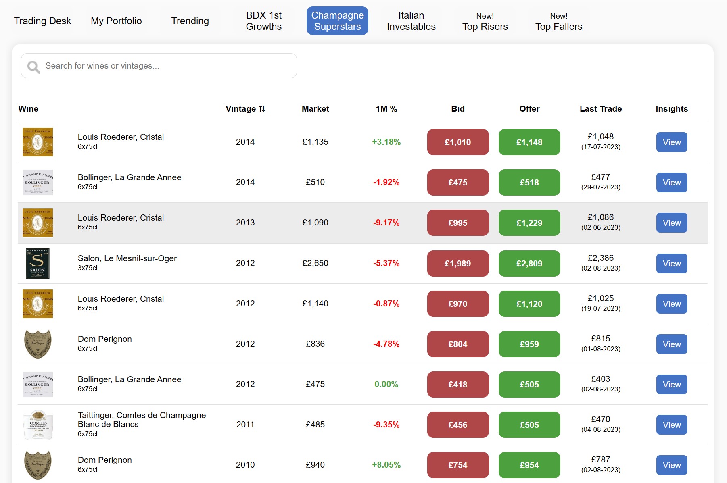Open the Italian Investables tab

click(x=411, y=21)
